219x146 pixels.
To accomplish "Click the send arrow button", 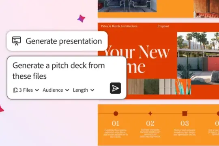I will (115, 88).
